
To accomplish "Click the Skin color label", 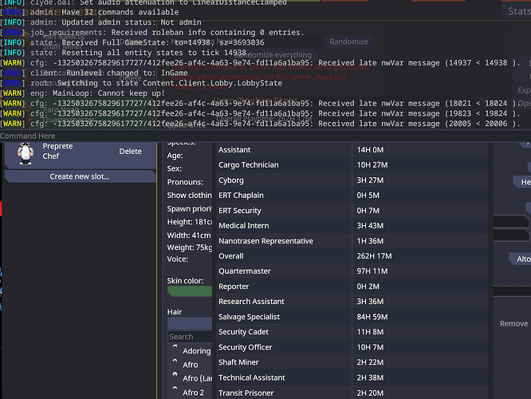I will pos(185,281).
